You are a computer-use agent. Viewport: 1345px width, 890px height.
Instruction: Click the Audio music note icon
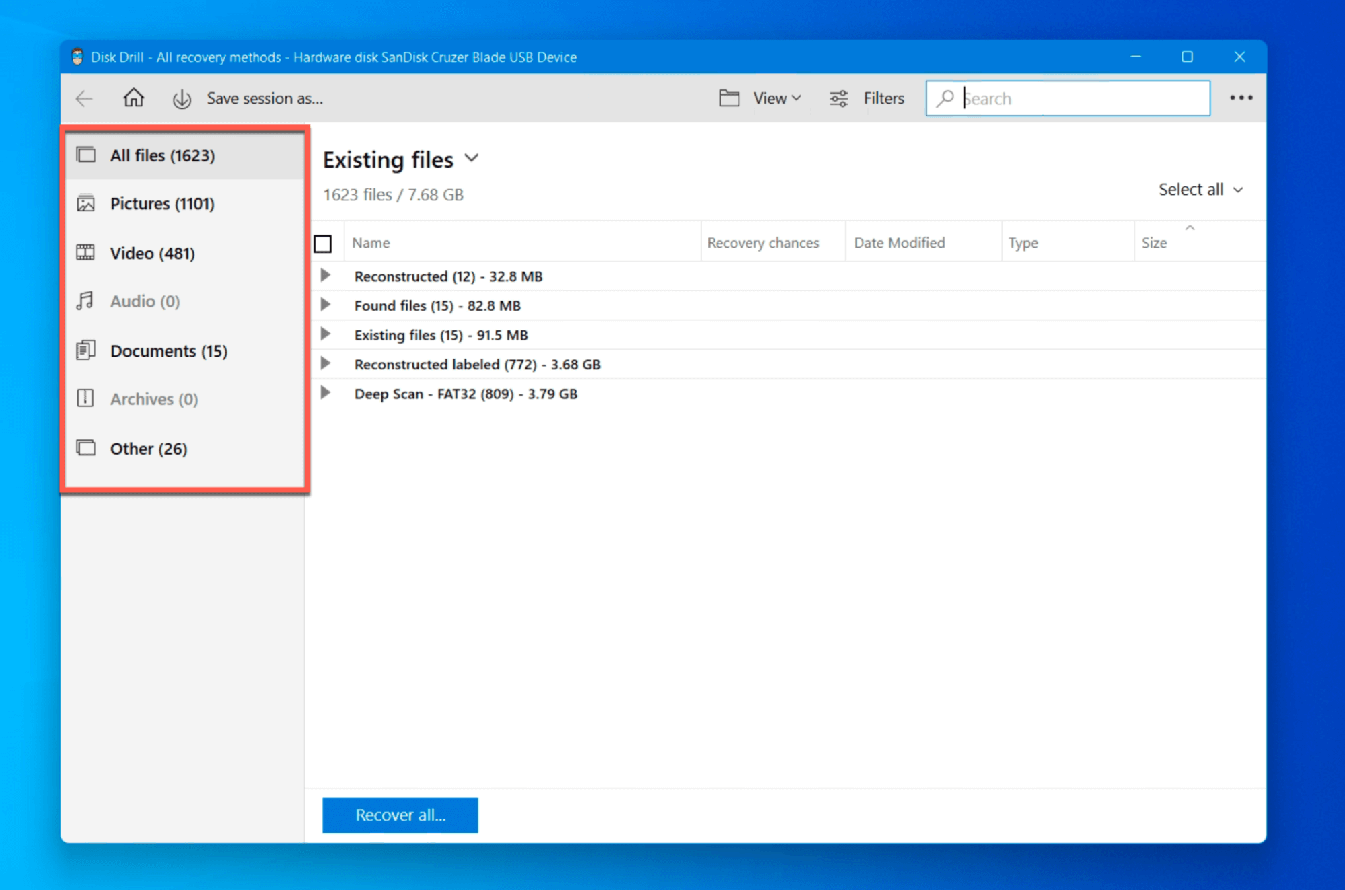pyautogui.click(x=85, y=301)
